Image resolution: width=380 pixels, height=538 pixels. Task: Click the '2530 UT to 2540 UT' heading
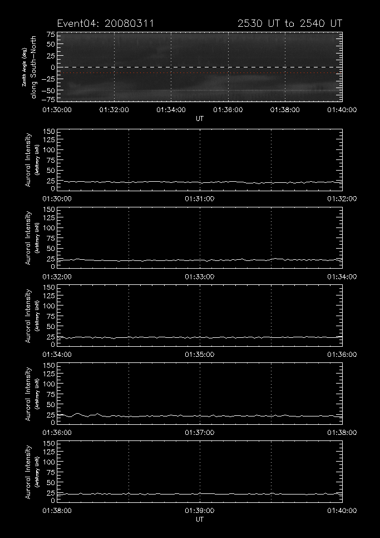tap(290, 23)
